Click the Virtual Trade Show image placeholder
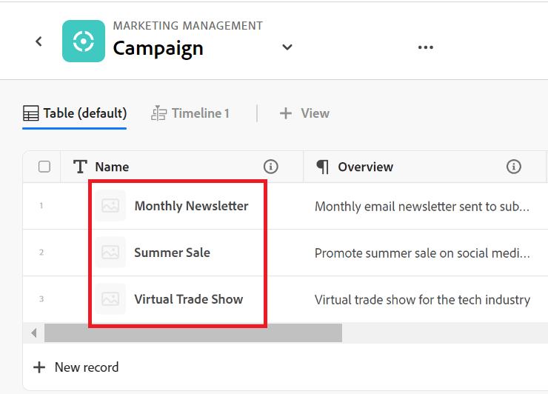Image resolution: width=548 pixels, height=394 pixels. click(110, 299)
